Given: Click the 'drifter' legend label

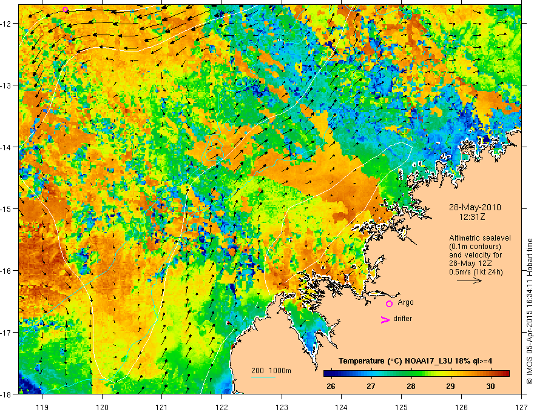Looking at the screenshot, I should coord(402,319).
